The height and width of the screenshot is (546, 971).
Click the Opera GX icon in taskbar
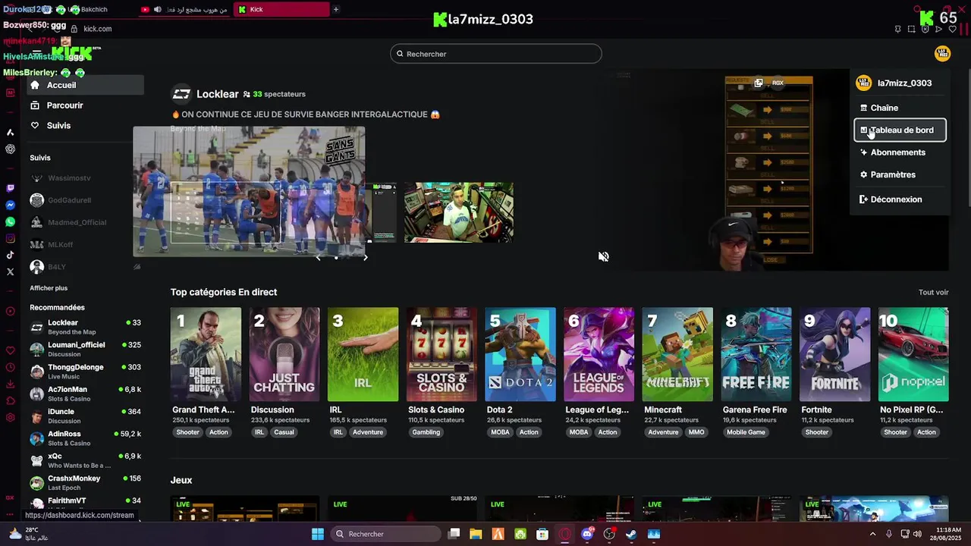pos(564,534)
